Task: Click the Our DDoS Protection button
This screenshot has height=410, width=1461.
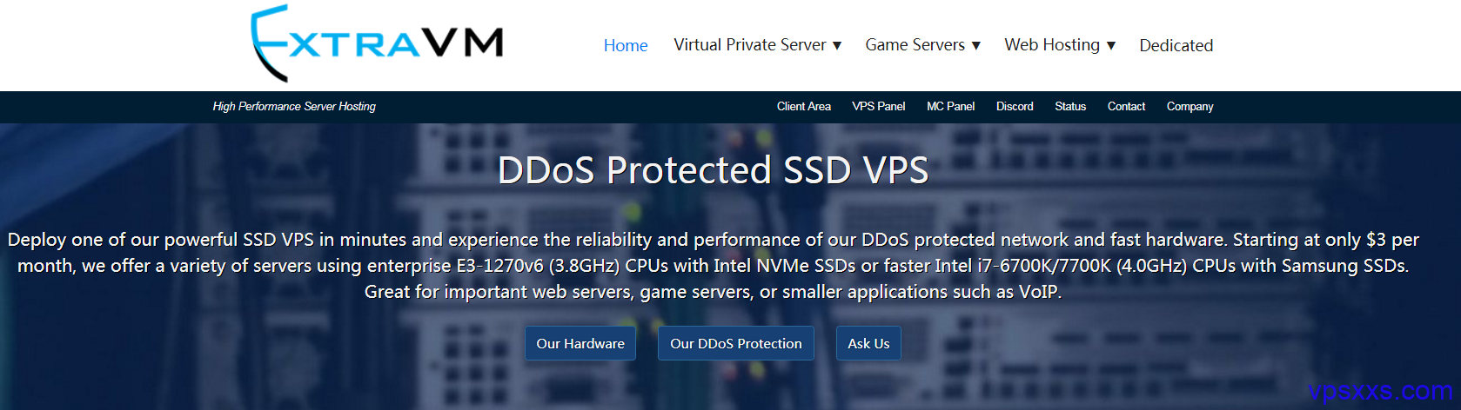Action: pyautogui.click(x=736, y=343)
